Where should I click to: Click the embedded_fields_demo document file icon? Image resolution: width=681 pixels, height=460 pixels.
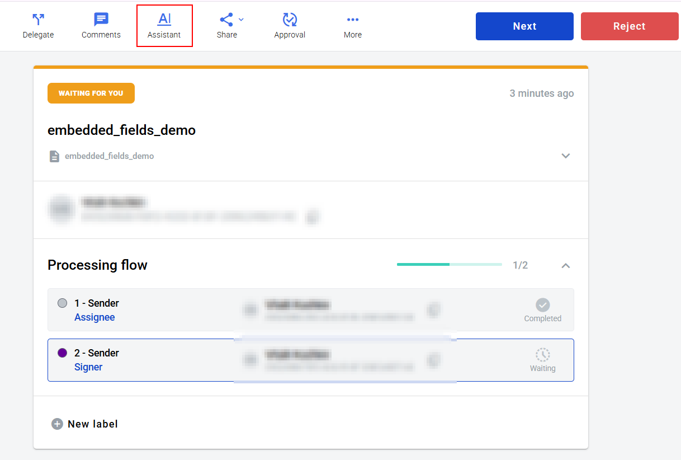click(54, 156)
